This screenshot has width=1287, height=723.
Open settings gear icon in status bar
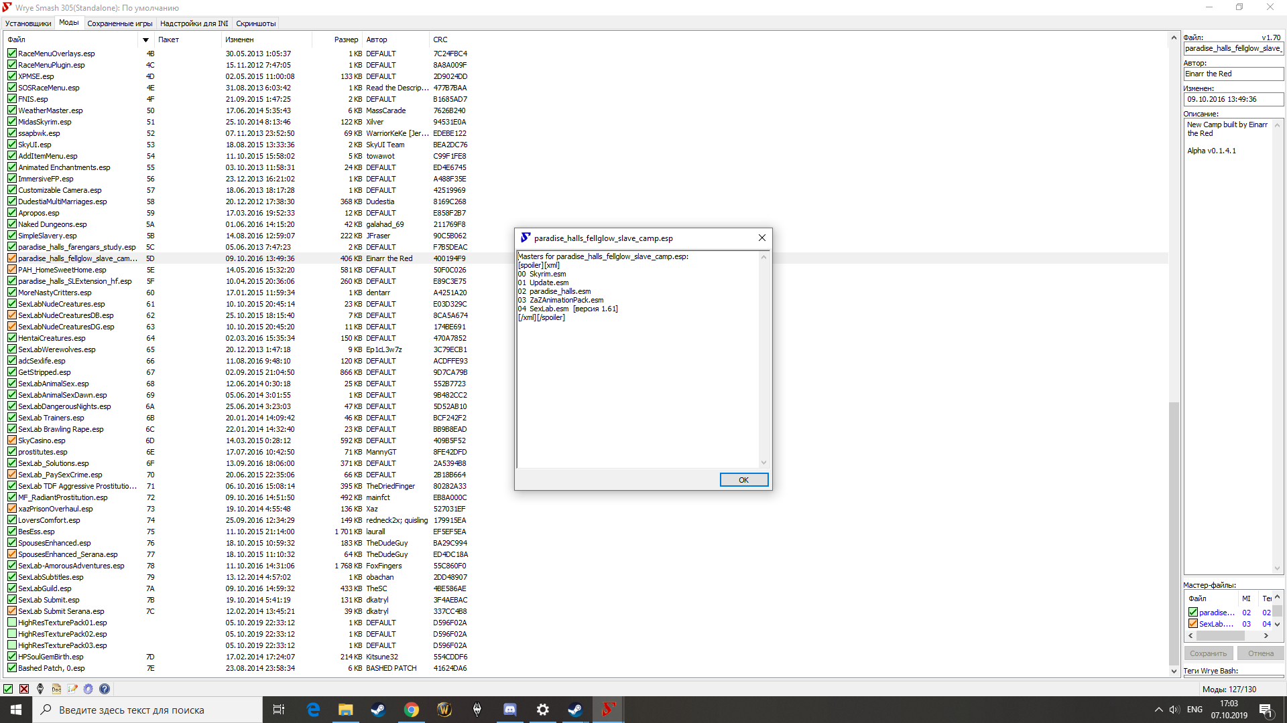[88, 689]
